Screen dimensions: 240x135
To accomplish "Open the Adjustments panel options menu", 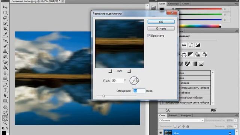I will 236,31.
